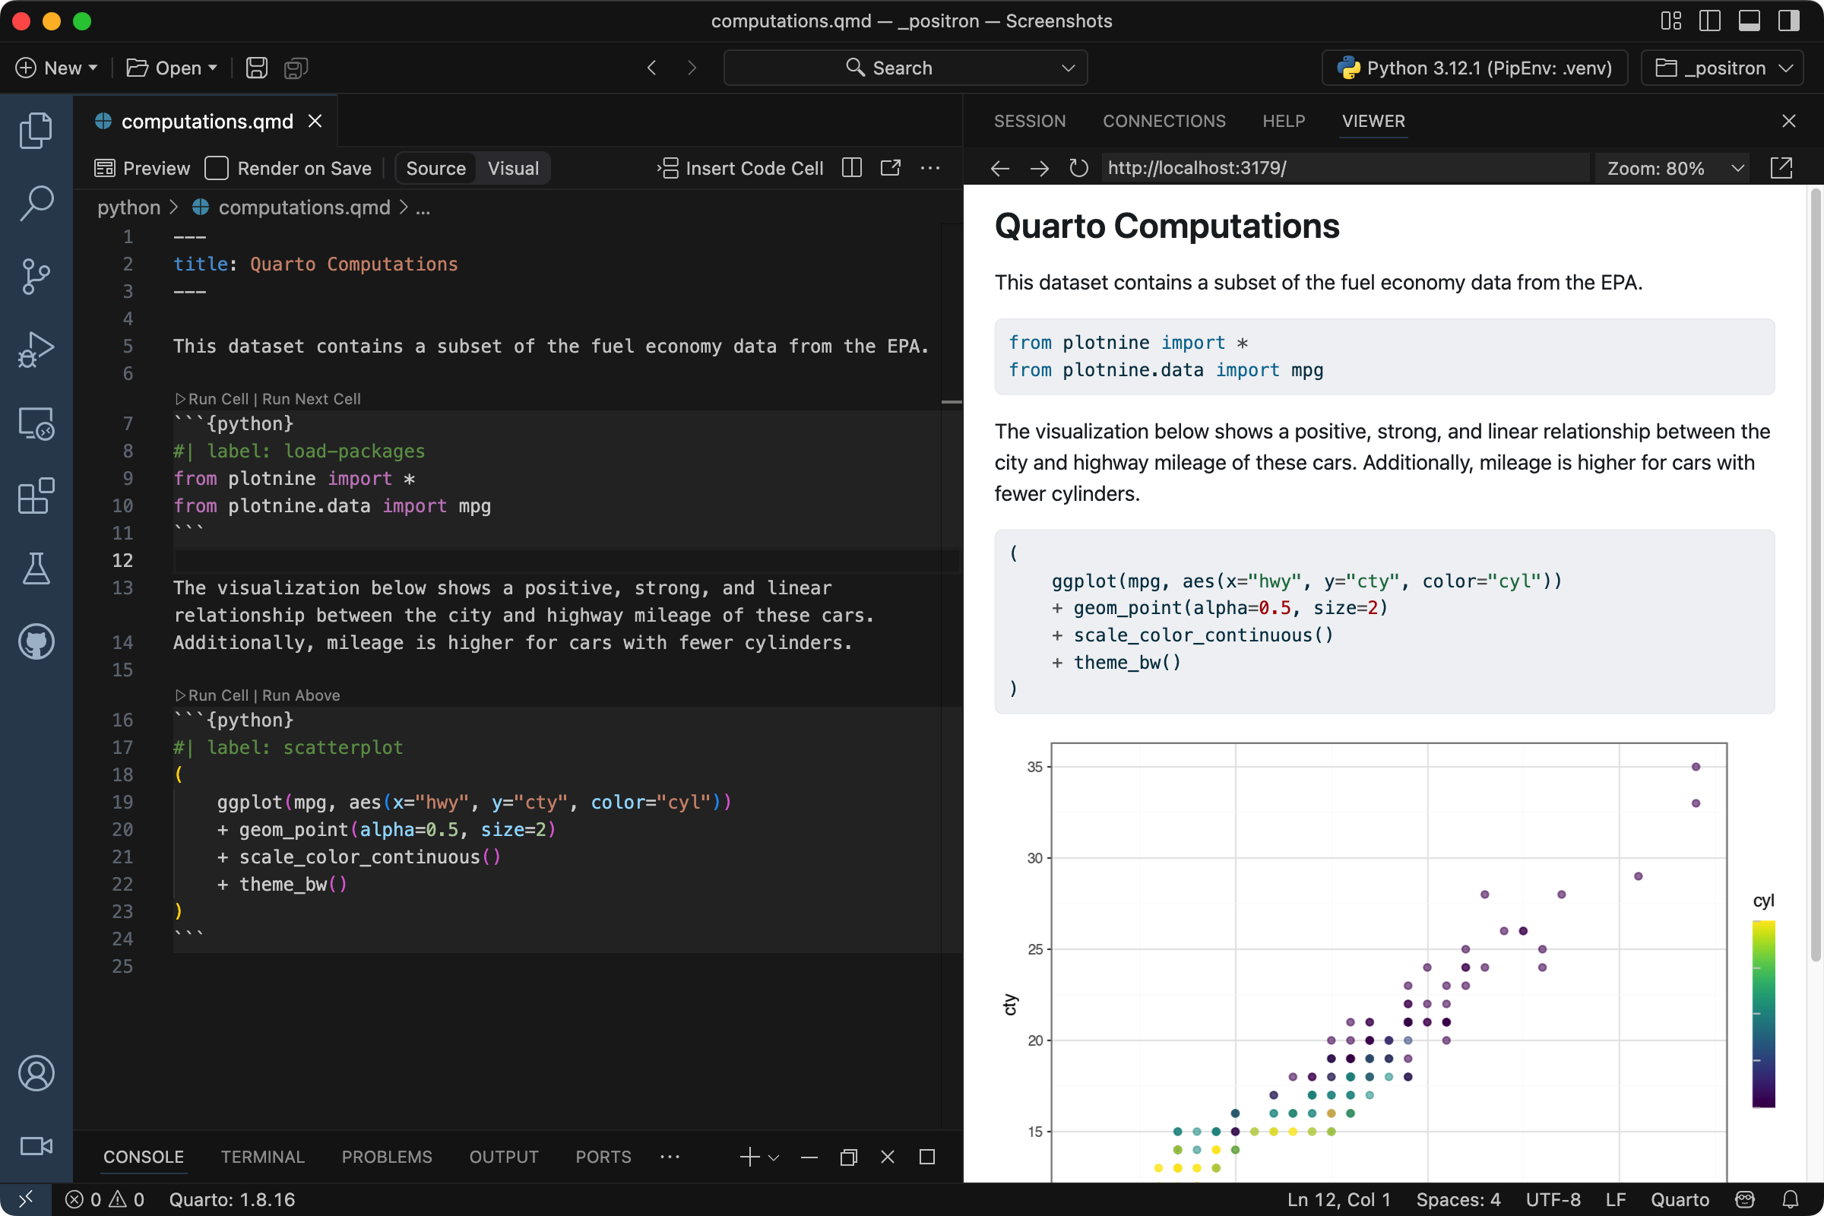This screenshot has height=1216, width=1824.
Task: Open viewer content in external browser
Action: 1783,167
